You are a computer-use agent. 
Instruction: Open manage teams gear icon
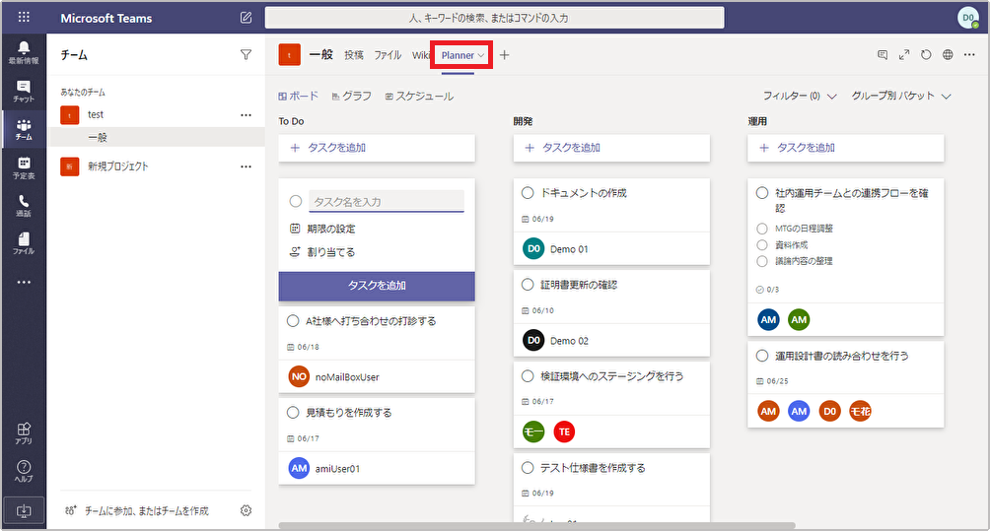pyautogui.click(x=246, y=510)
